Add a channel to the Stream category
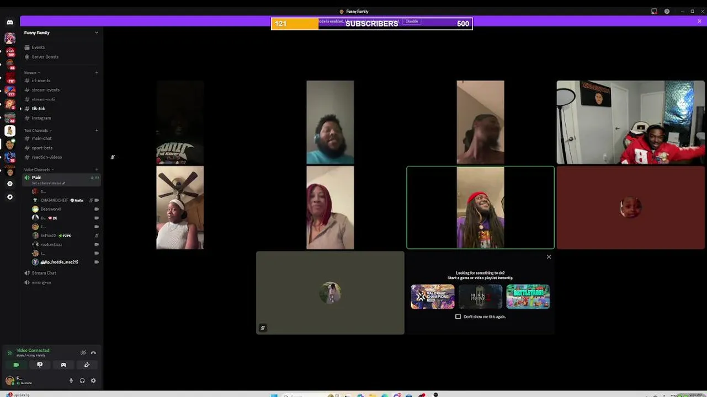Image resolution: width=707 pixels, height=397 pixels. [x=97, y=73]
